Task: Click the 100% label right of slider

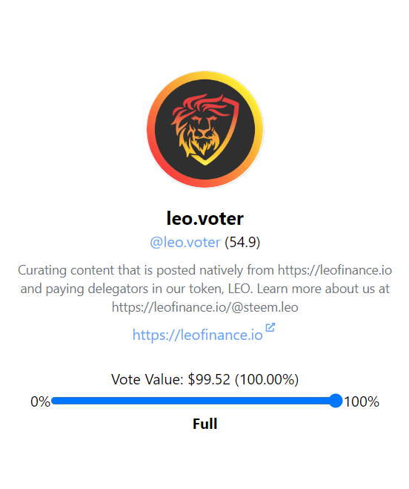Action: click(x=362, y=401)
